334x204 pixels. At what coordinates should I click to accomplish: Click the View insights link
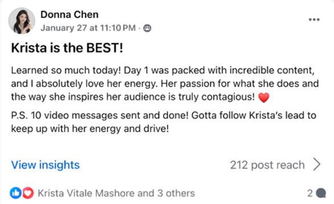[x=46, y=165]
